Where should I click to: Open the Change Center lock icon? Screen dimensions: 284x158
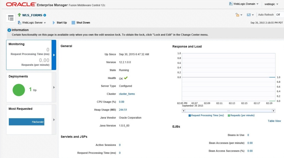click(237, 15)
